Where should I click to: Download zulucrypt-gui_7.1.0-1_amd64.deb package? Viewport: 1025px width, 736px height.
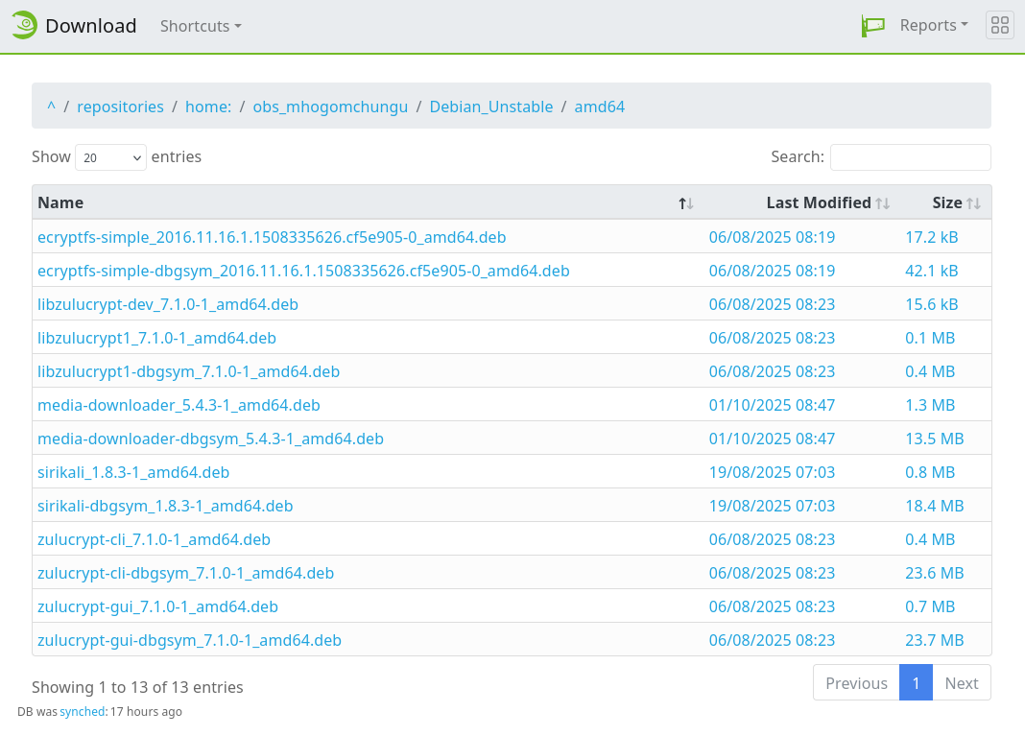click(157, 606)
